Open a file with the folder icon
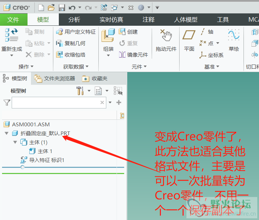Viewport: 259px width, 220px height. 51,8
